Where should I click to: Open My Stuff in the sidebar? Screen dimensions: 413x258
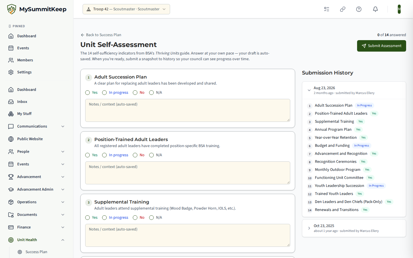click(37, 114)
